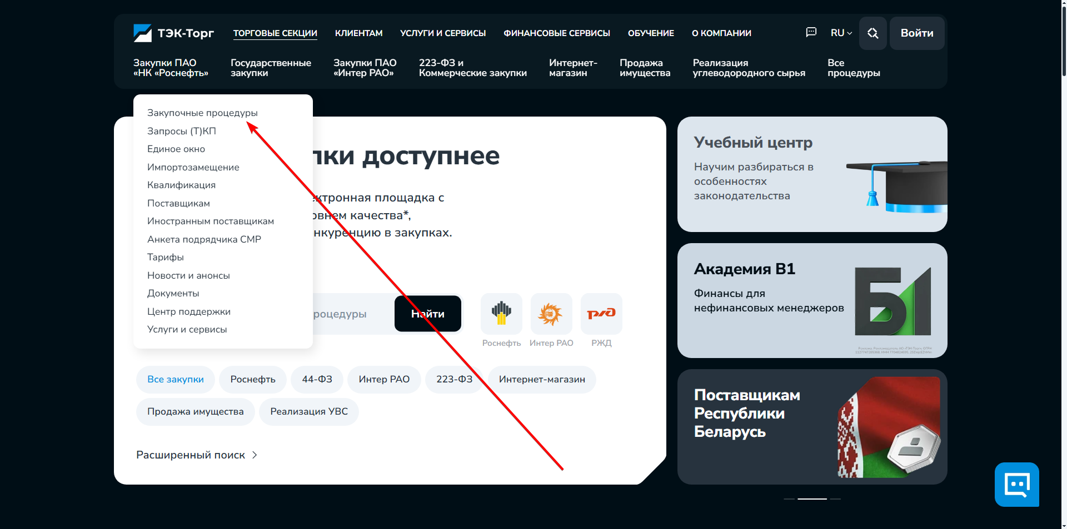Select Закупочные процедуры in dropdown menu
This screenshot has height=529, width=1067.
click(202, 113)
